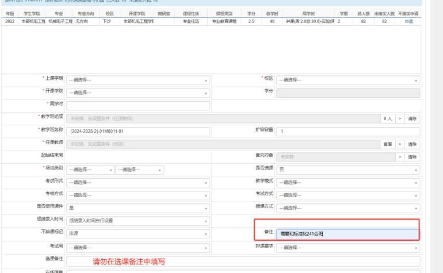Click the 备注 text field

click(348, 233)
